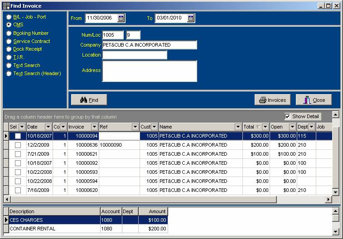Open the To date calendar picker
The image size is (343, 239).
point(191,18)
